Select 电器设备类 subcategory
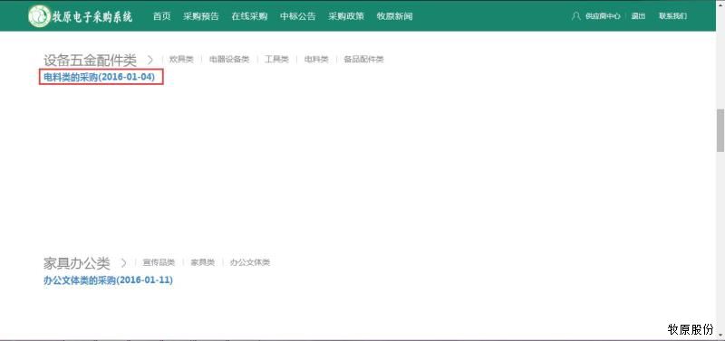The height and width of the screenshot is (341, 725). 229,60
